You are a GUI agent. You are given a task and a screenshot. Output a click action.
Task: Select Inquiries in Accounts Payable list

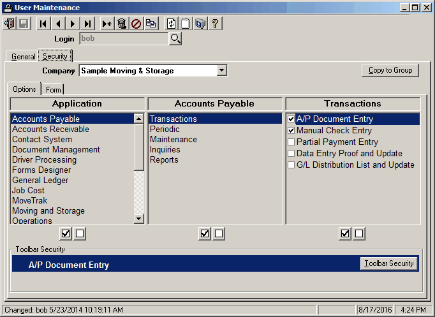(216, 149)
